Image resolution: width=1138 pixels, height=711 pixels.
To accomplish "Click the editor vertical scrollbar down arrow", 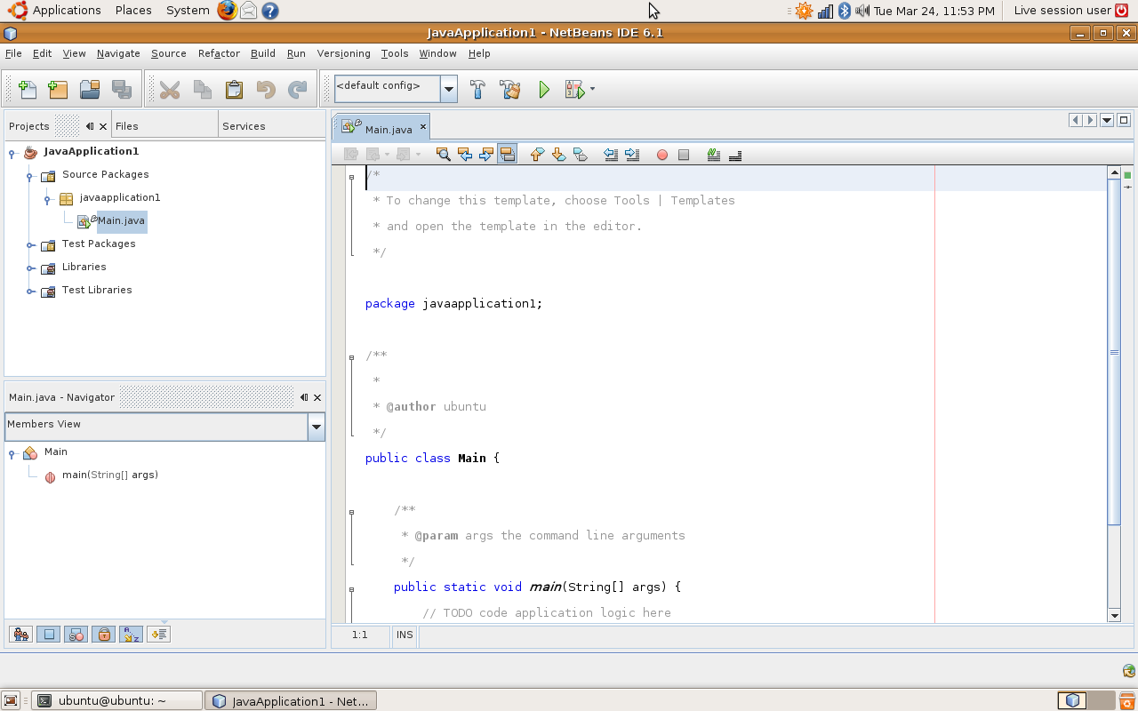I will pyautogui.click(x=1114, y=615).
